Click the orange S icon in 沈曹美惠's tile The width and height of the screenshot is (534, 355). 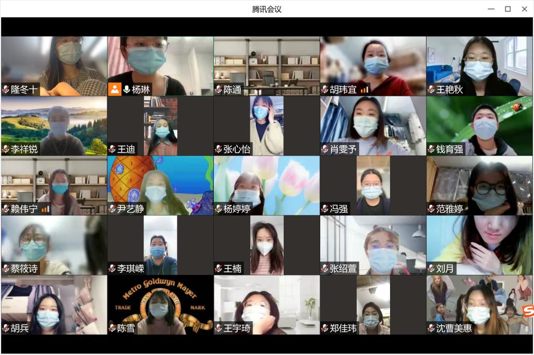(x=528, y=311)
